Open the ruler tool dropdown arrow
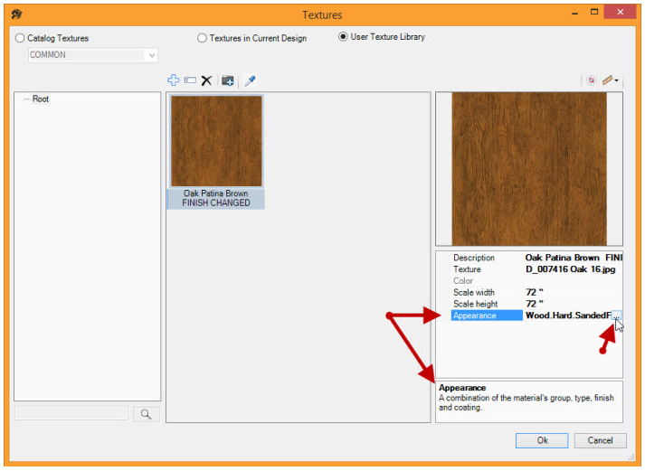Image resolution: width=645 pixels, height=471 pixels. click(617, 80)
